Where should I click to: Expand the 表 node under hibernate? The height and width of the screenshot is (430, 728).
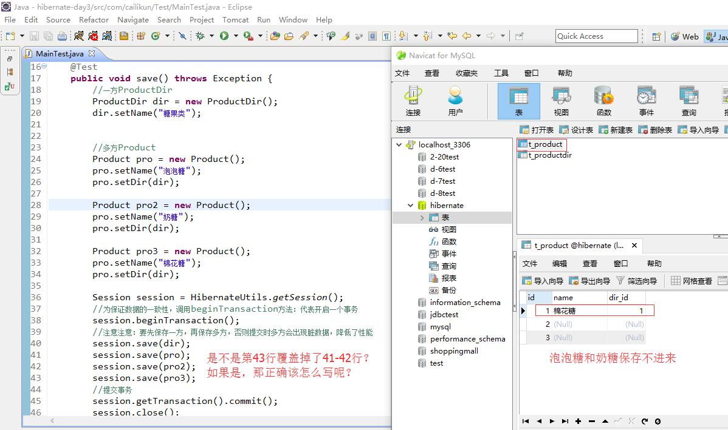point(422,217)
